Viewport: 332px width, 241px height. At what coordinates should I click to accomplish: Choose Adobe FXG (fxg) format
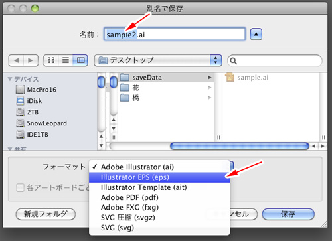tap(159, 208)
